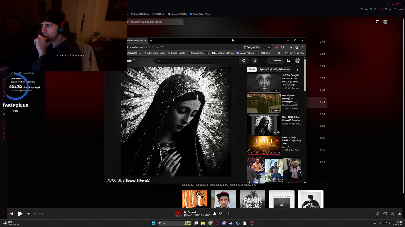The image size is (405, 227).
Task: Open the three-dot menu for So Serseri
Action: (x=229, y=214)
